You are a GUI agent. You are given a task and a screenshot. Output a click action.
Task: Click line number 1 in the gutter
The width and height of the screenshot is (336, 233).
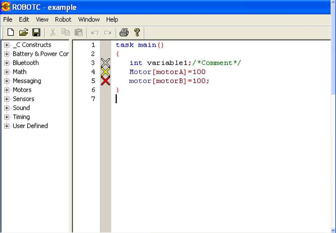coord(93,45)
